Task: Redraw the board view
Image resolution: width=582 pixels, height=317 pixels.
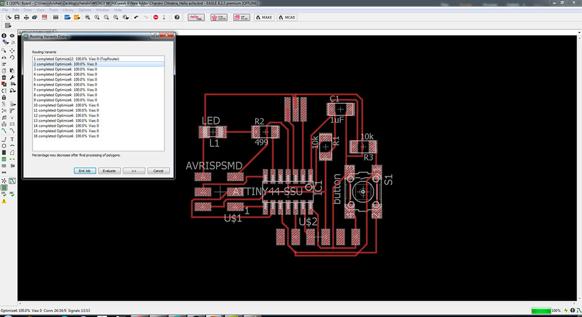Action: (x=116, y=17)
